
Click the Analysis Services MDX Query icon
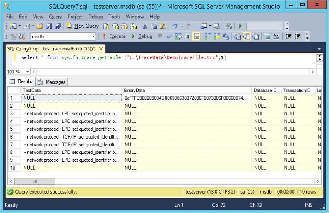pos(115,26)
